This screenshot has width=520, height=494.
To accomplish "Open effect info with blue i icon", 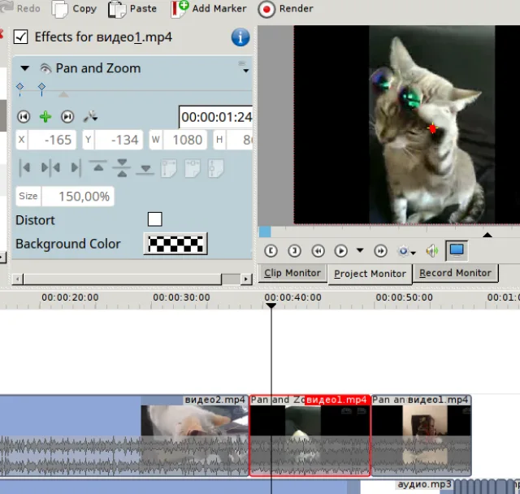I will [240, 37].
